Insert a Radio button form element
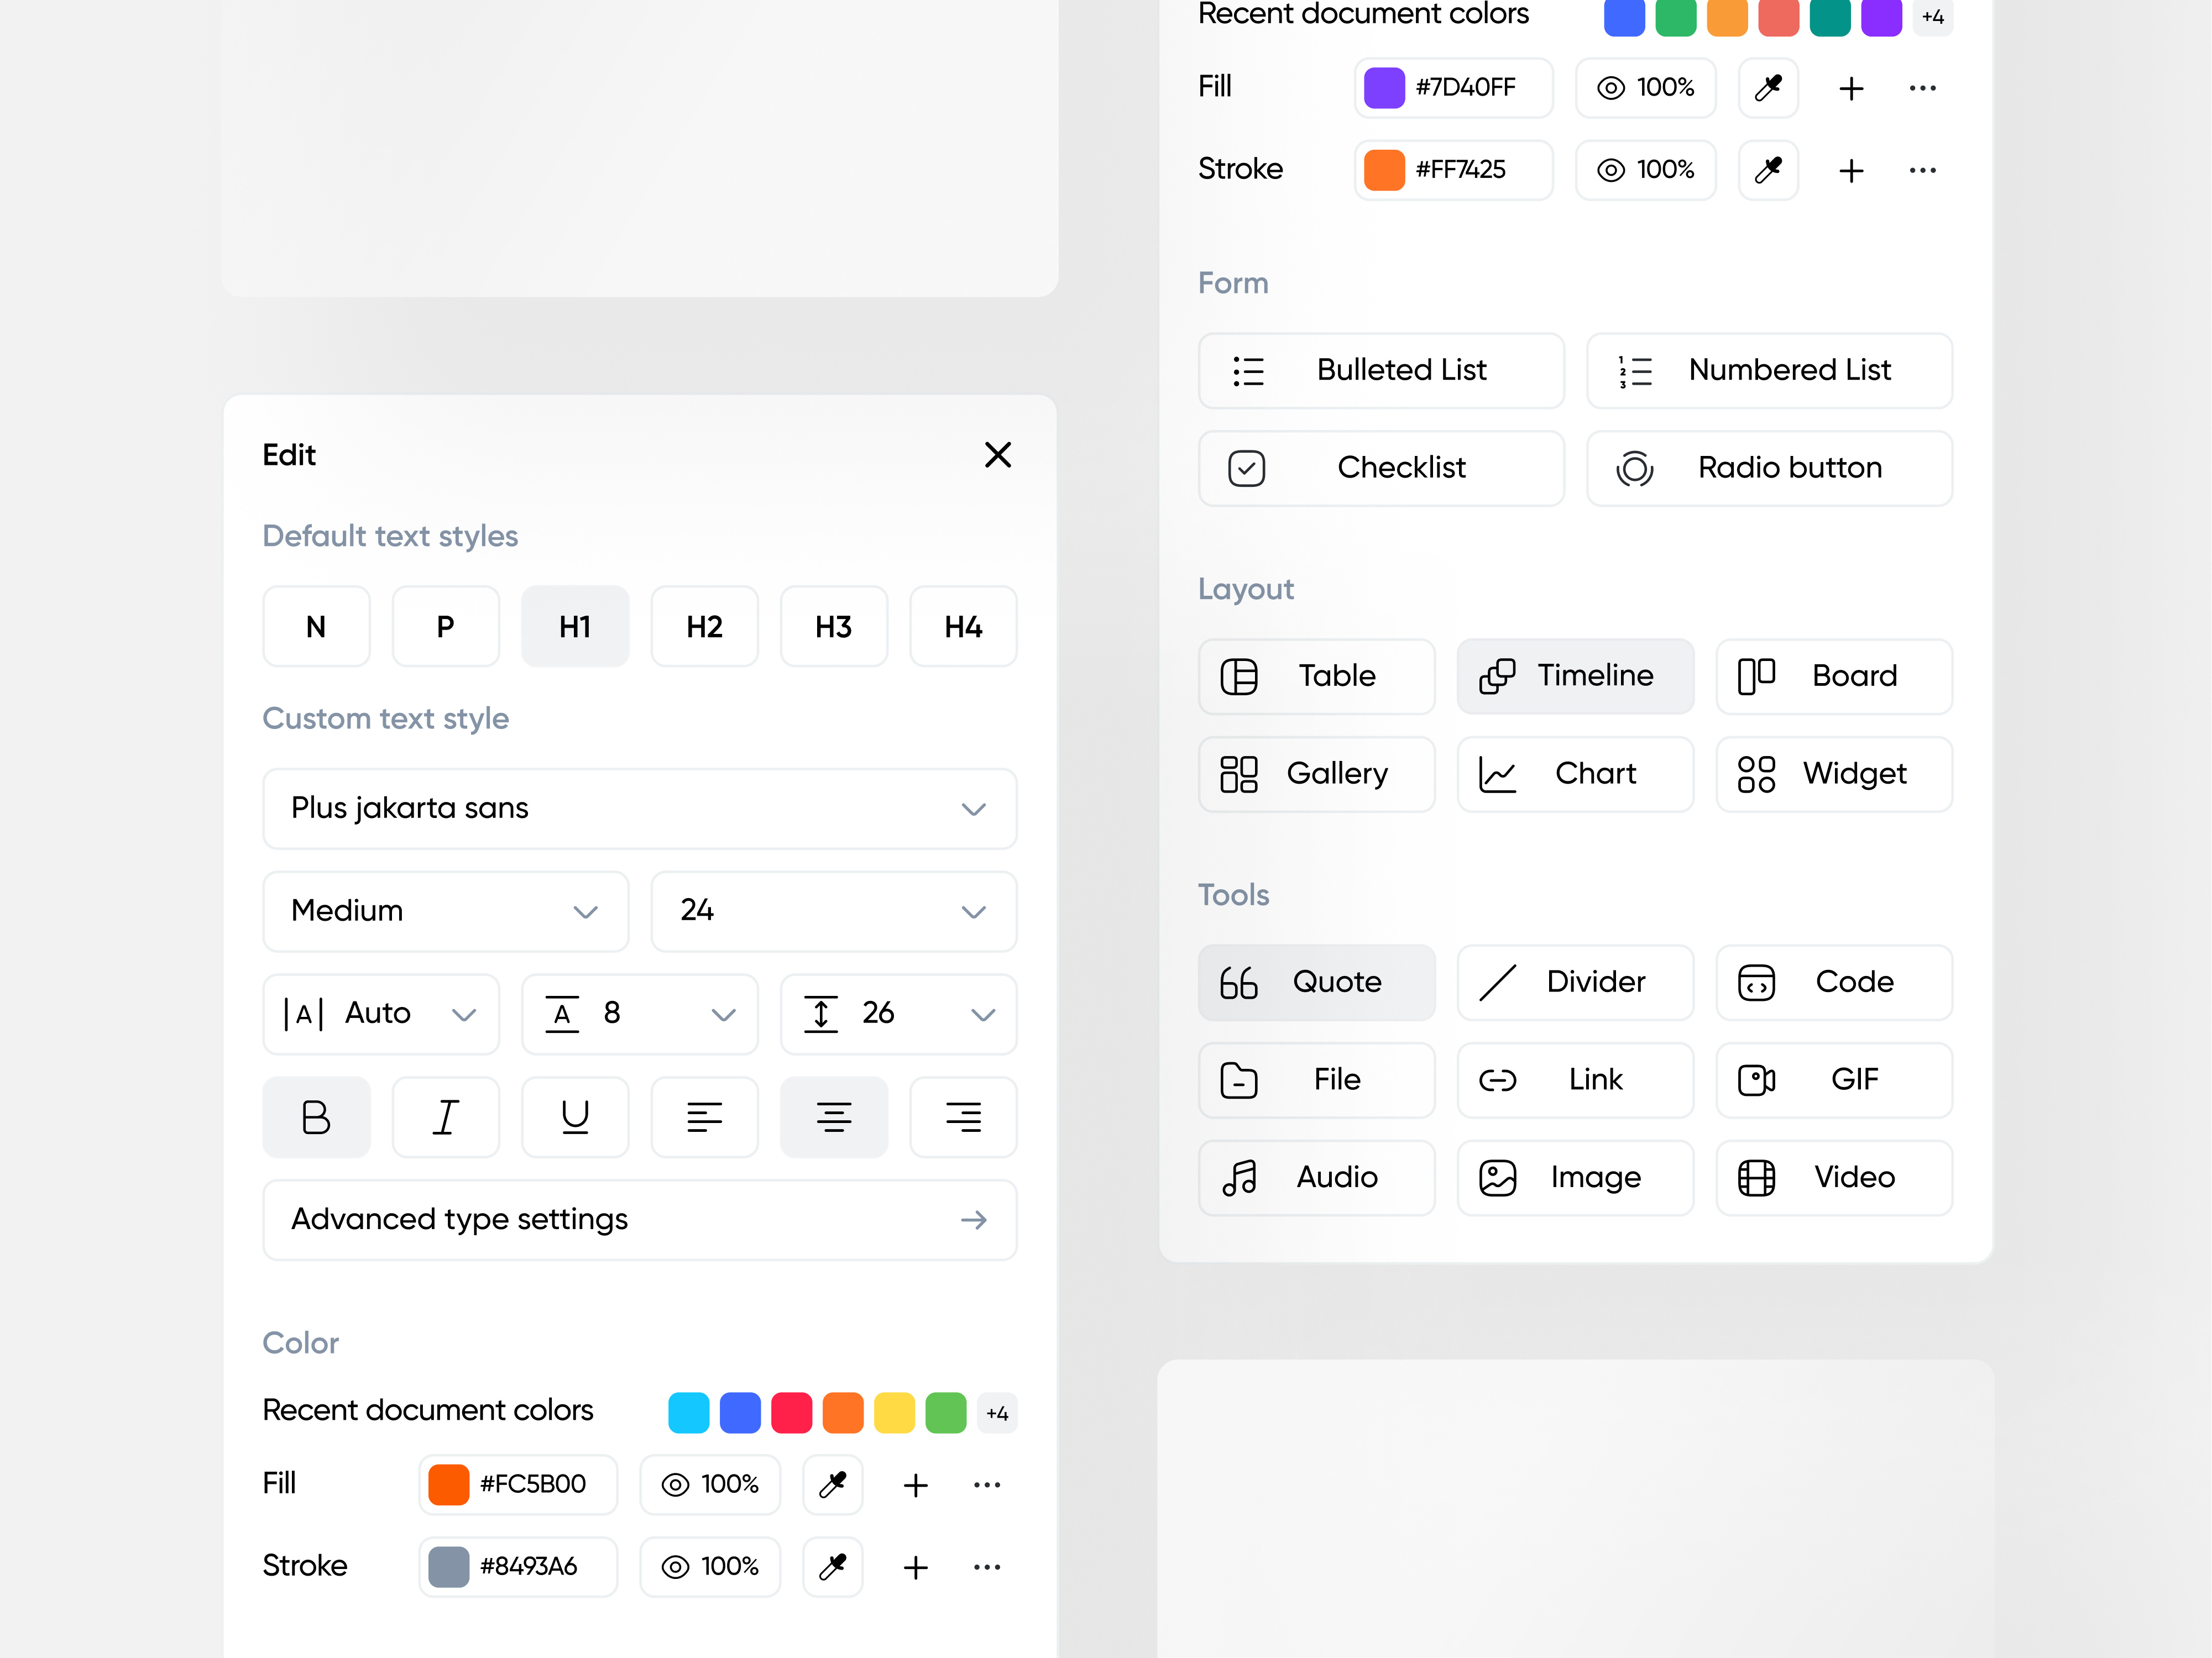2212x1658 pixels. 1768,468
